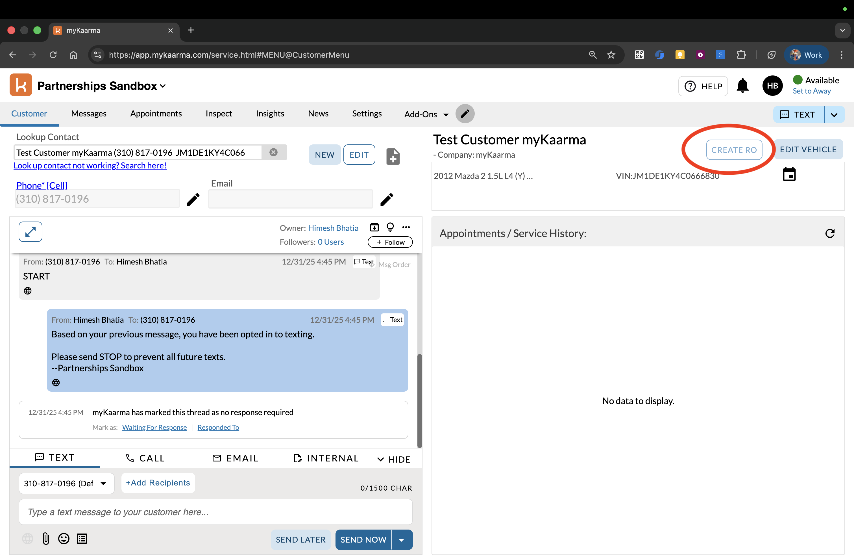Screen dimensions: 854x555
Task: Expand the Add-Ons menu
Action: point(426,114)
